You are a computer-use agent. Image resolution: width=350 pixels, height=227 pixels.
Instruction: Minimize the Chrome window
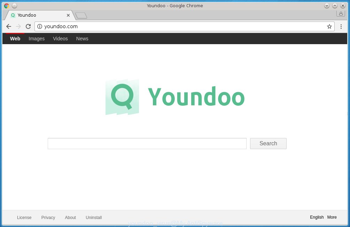click(x=327, y=6)
